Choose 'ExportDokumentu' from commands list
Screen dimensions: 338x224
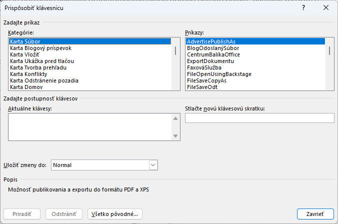click(x=210, y=61)
